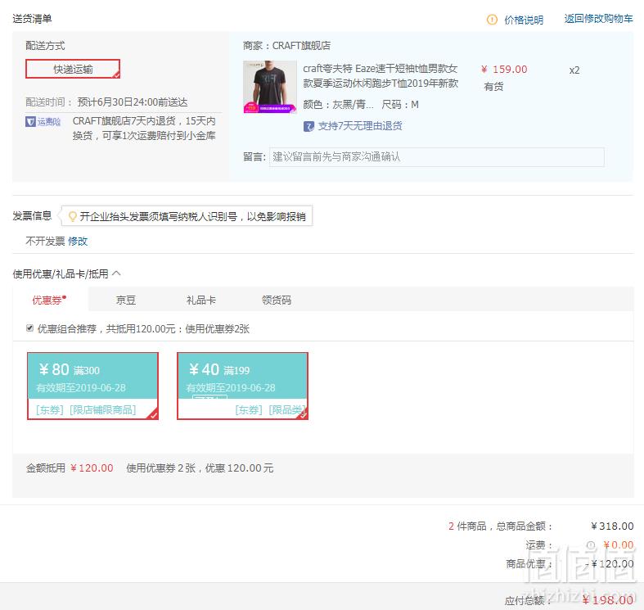Collapse the 使用优惠/礼品卡/抵用 section
The image size is (644, 610).
[x=116, y=273]
